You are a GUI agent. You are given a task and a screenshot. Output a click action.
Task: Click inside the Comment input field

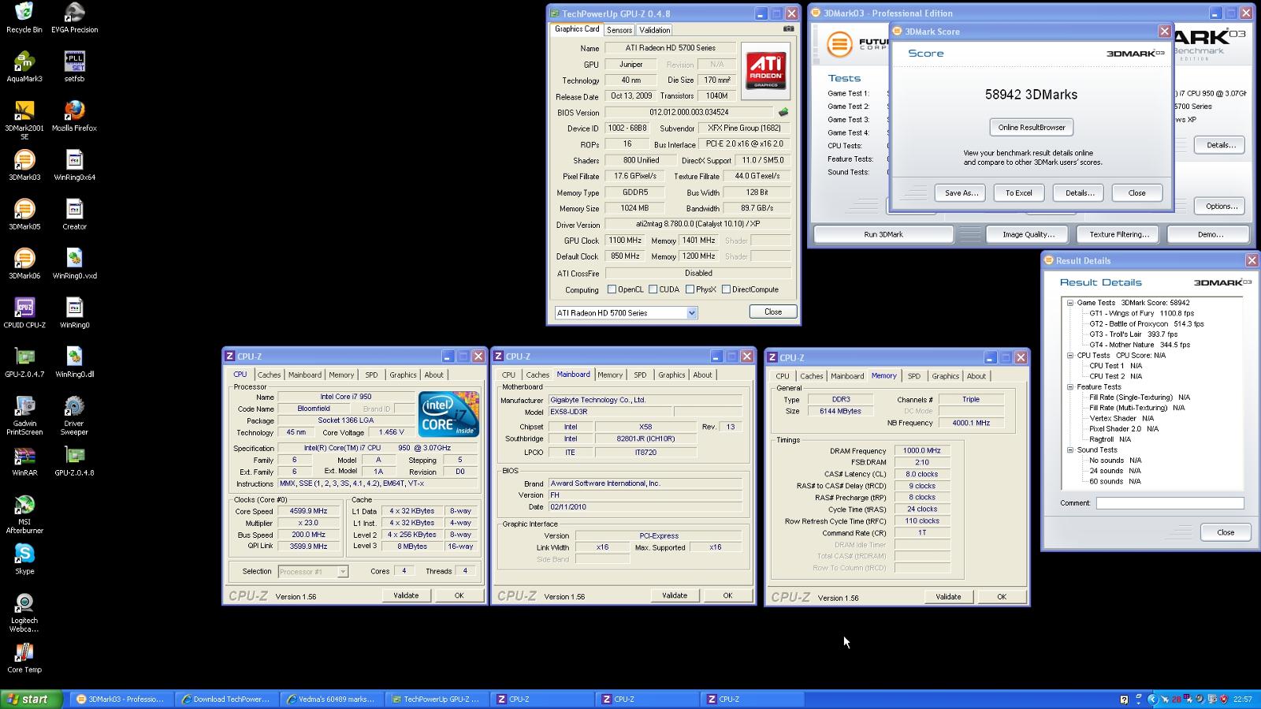[x=1170, y=503]
